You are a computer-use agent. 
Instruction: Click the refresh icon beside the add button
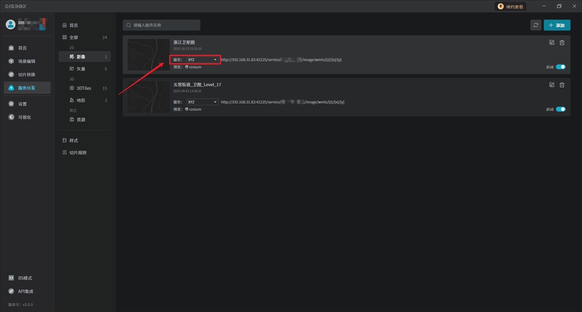[x=536, y=25]
